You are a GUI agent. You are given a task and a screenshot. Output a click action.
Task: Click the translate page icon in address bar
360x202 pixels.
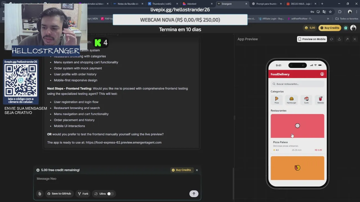pos(324,12)
